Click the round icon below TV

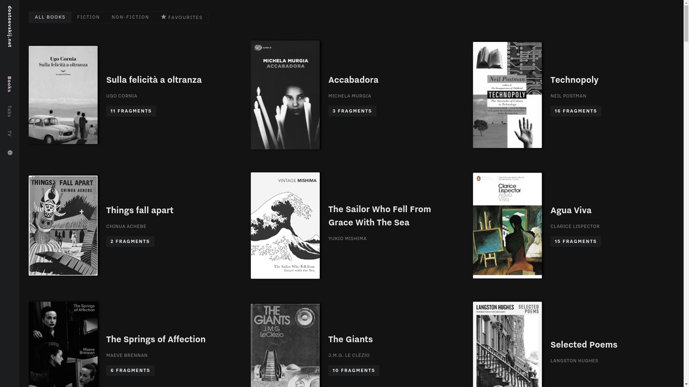coord(10,153)
